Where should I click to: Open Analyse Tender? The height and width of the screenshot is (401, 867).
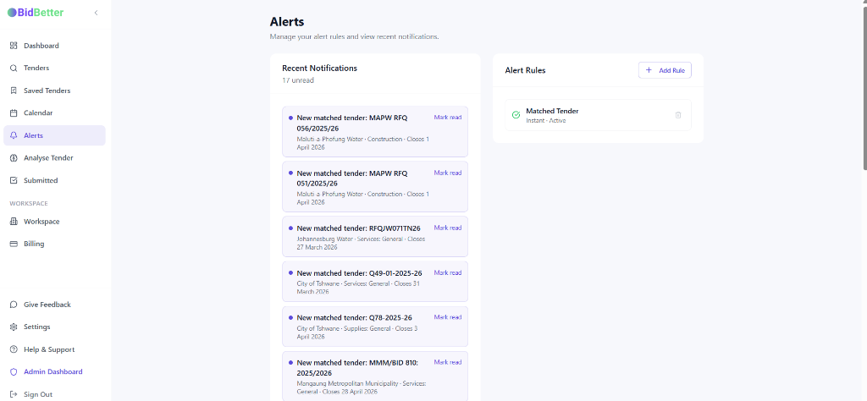pyautogui.click(x=54, y=158)
